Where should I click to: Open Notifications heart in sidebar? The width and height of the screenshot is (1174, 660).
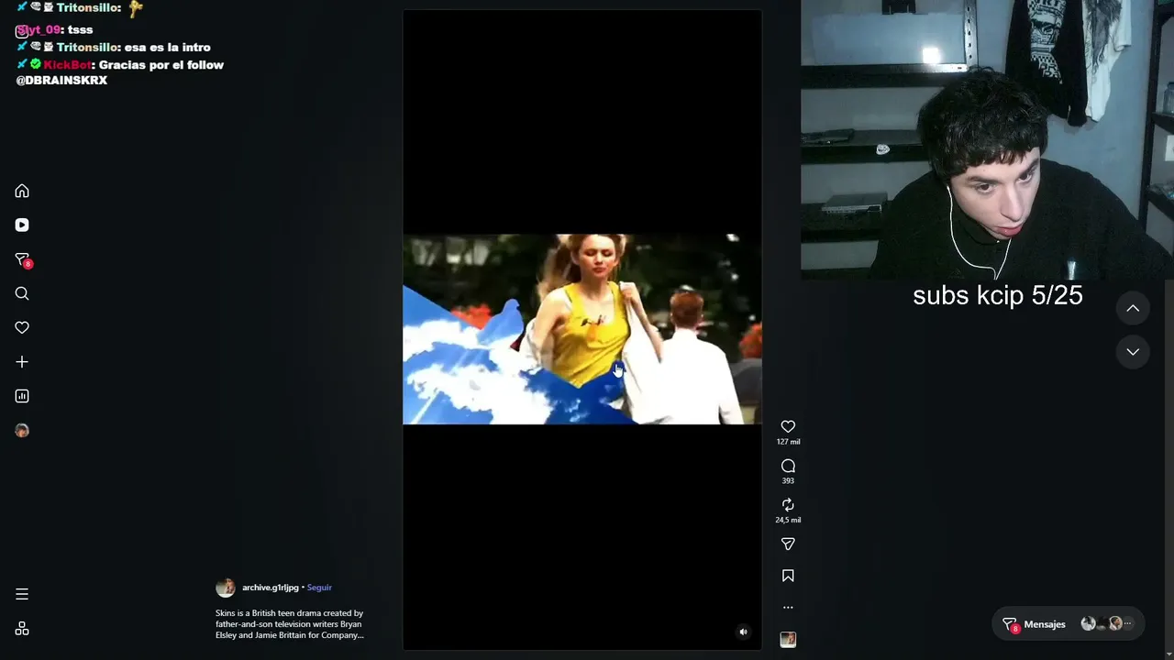[22, 327]
